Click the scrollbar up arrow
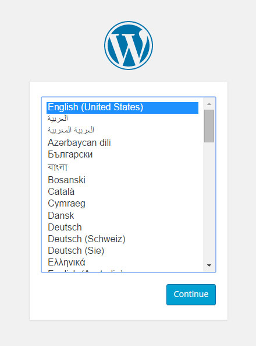 (x=209, y=104)
